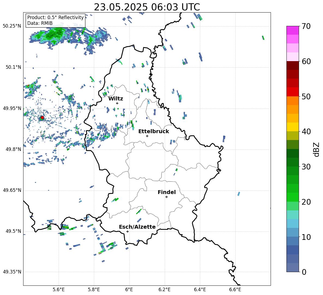
Task: Click the 49.8°N latitude label
Action: coord(13,149)
